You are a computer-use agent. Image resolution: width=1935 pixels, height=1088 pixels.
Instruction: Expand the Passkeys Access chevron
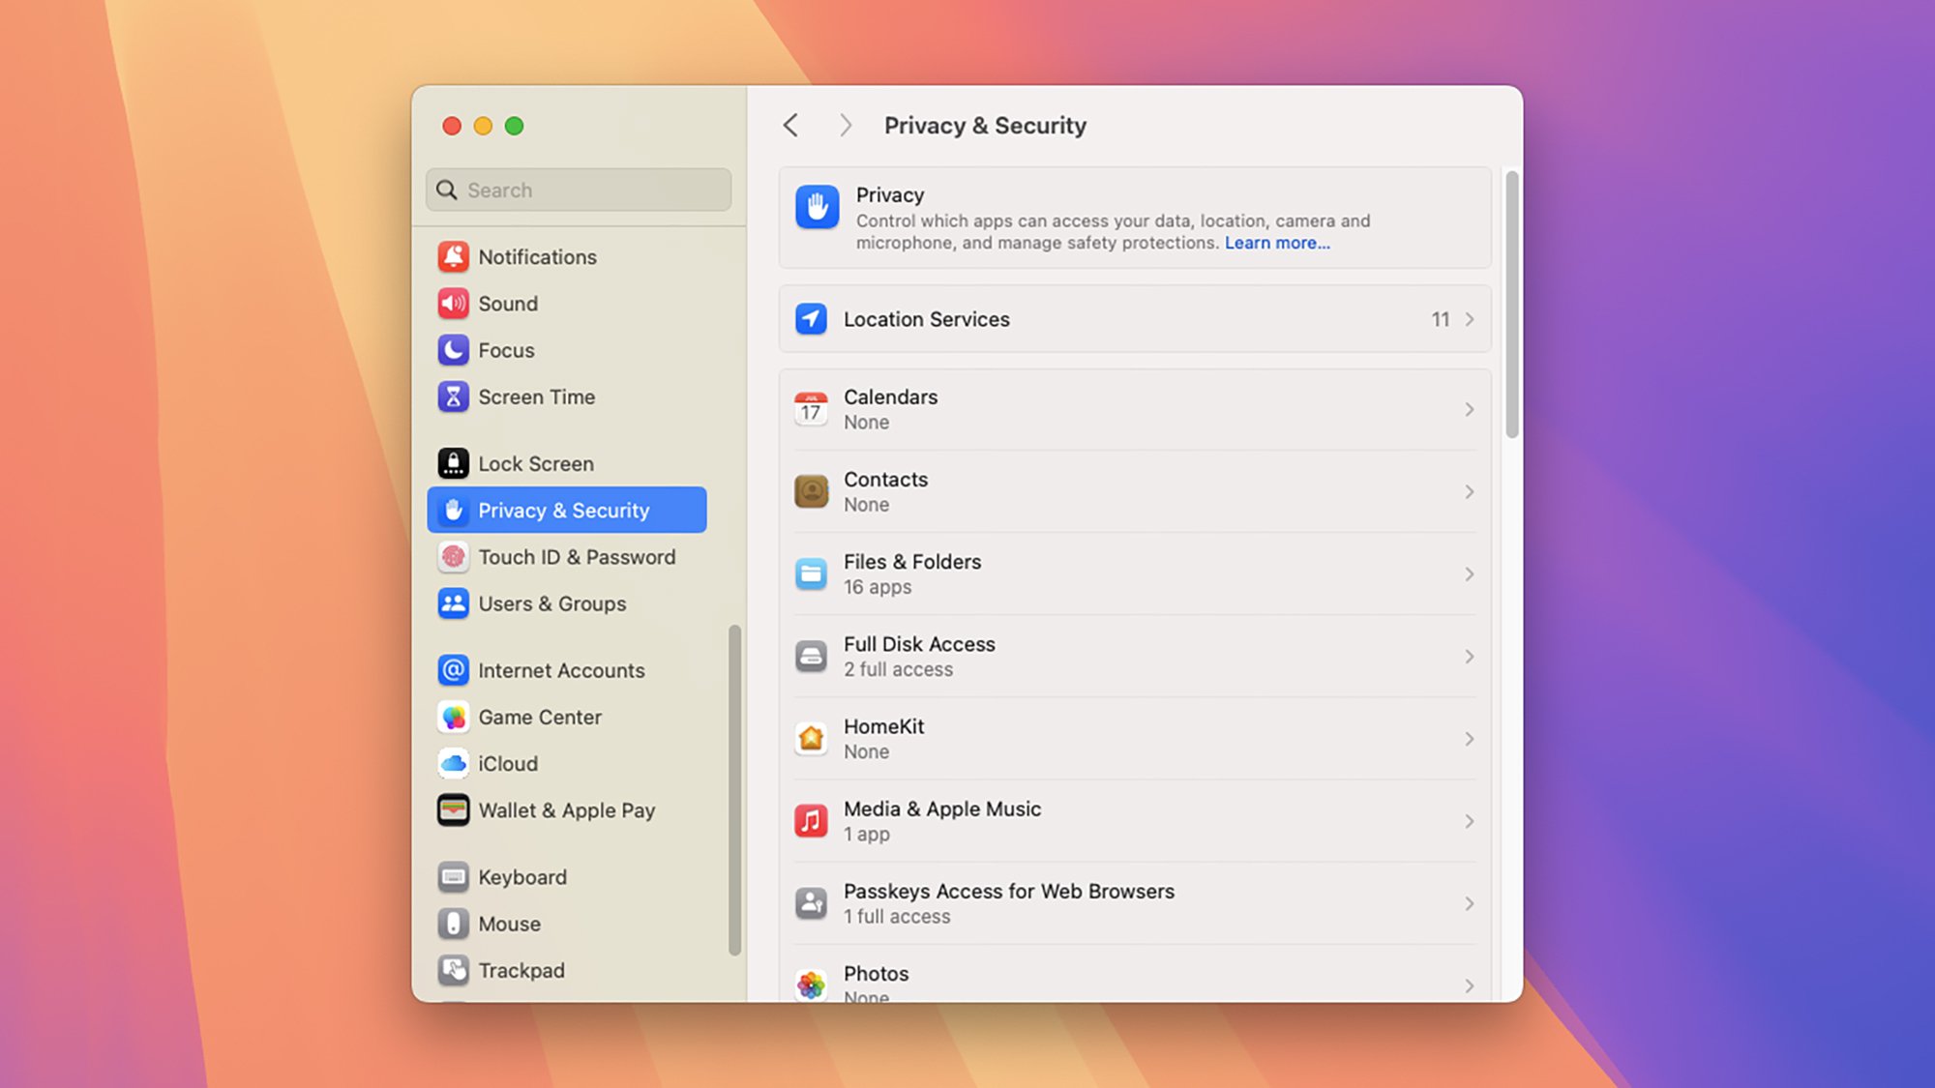pos(1470,903)
